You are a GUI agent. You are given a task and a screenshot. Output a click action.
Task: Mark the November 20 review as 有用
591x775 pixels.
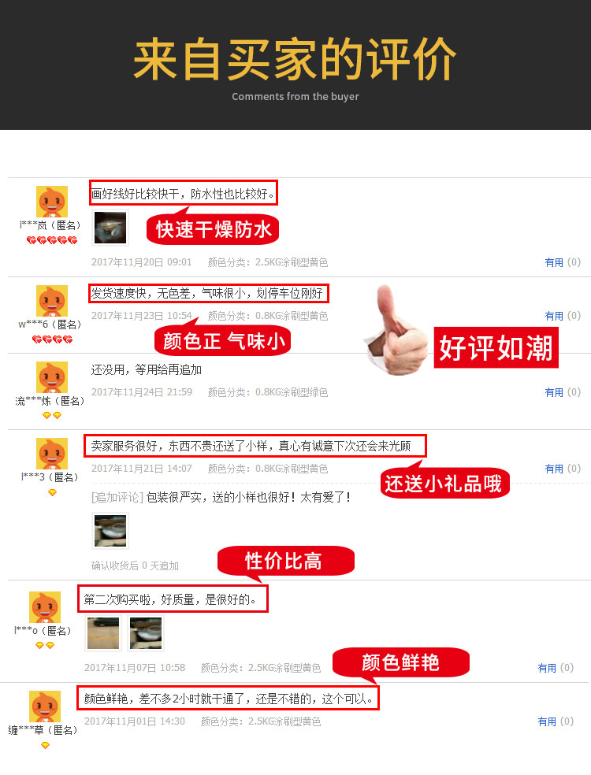pyautogui.click(x=563, y=262)
